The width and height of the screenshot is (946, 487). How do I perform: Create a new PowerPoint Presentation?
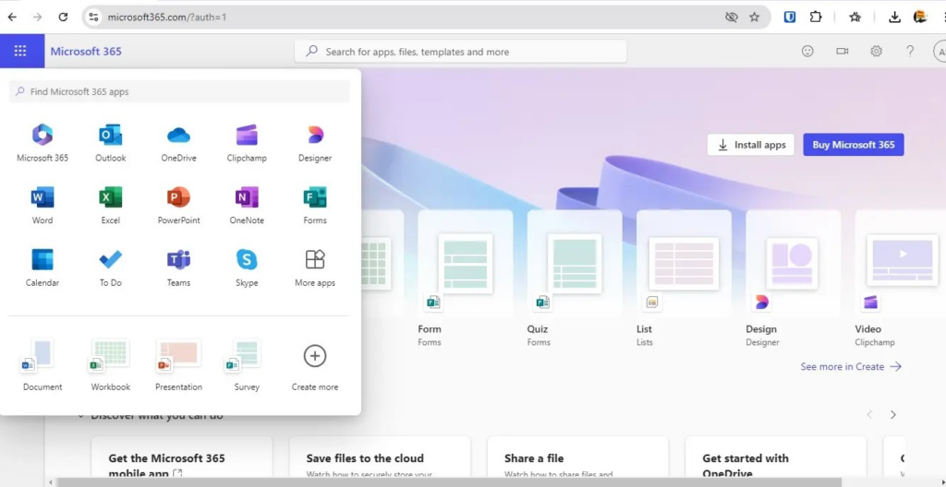click(x=178, y=365)
